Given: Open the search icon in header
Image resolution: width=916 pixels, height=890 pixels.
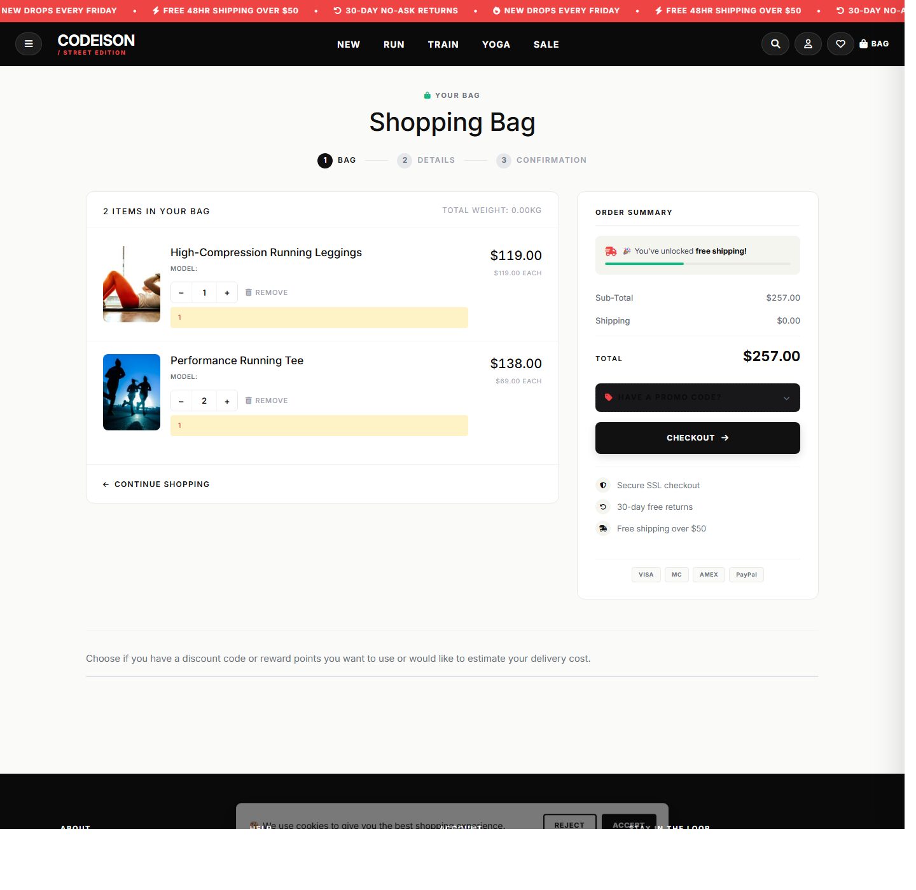Looking at the screenshot, I should click(x=775, y=44).
